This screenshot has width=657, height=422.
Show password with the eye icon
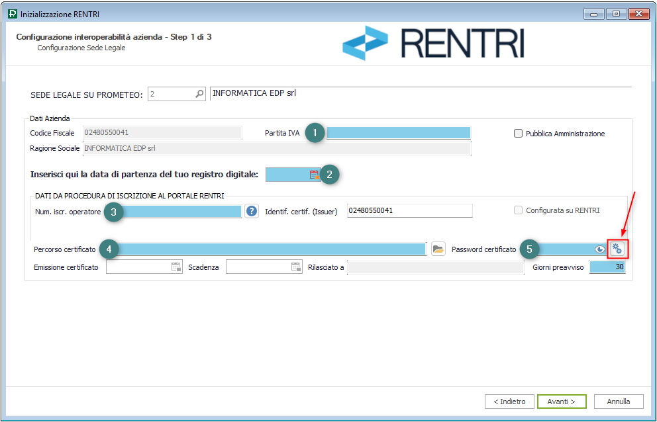coord(599,249)
